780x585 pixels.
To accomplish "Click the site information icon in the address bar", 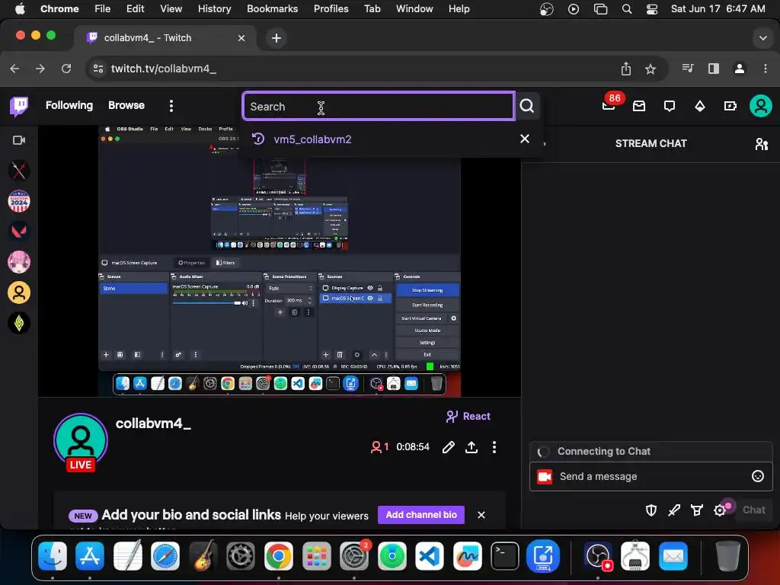I will coord(98,69).
